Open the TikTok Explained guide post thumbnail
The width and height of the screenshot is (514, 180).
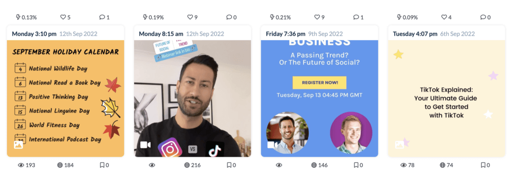[x=446, y=98]
